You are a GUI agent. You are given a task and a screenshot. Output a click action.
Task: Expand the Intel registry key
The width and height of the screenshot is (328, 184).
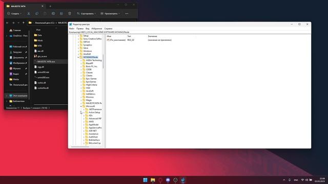pos(81,88)
